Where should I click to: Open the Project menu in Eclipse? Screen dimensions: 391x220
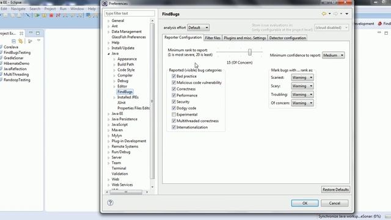coord(50,9)
